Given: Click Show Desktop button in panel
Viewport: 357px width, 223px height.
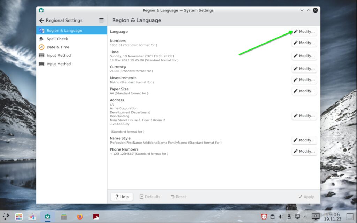Looking at the screenshot, I should (x=350, y=216).
